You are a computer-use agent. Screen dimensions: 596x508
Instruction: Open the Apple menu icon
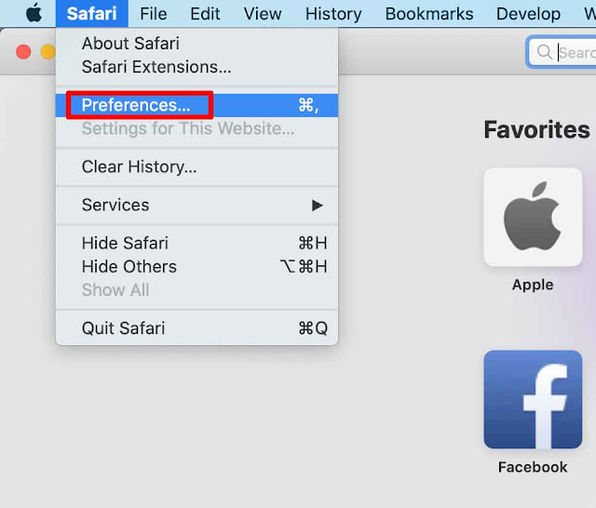[x=34, y=14]
